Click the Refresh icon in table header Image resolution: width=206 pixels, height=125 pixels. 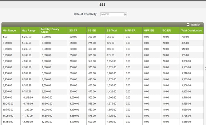click(188, 25)
